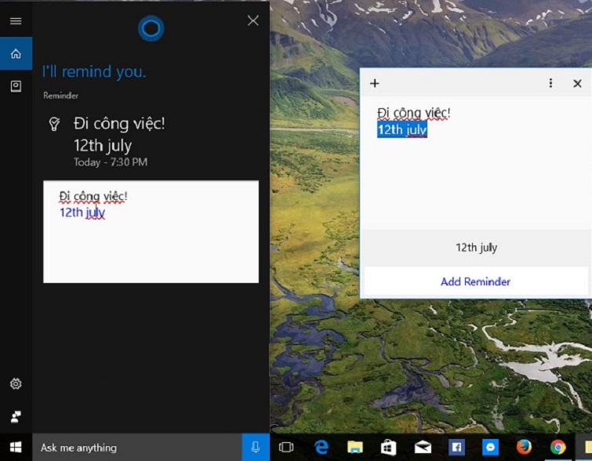Open Cortana settings gear
The image size is (592, 461).
click(x=16, y=384)
